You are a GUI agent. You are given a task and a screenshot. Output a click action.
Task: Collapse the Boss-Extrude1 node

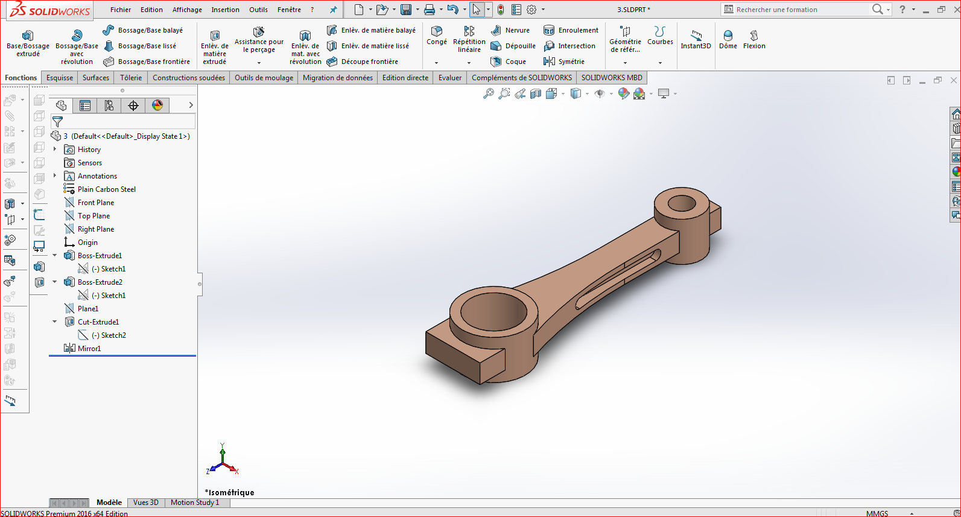[x=55, y=255]
